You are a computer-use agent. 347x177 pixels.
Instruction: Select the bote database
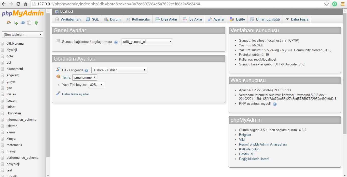pyautogui.click(x=10, y=56)
